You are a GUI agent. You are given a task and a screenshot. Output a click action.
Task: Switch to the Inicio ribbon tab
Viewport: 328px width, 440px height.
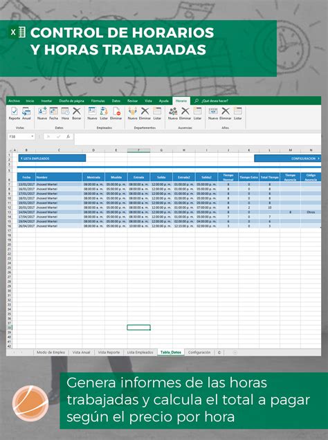[30, 101]
